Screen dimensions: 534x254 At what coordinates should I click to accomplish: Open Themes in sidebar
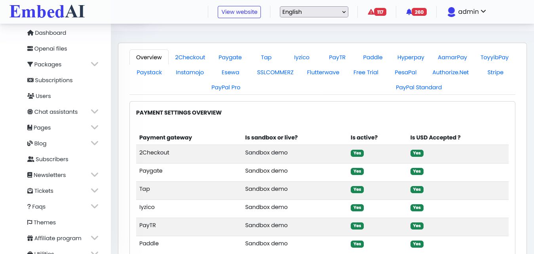(45, 222)
